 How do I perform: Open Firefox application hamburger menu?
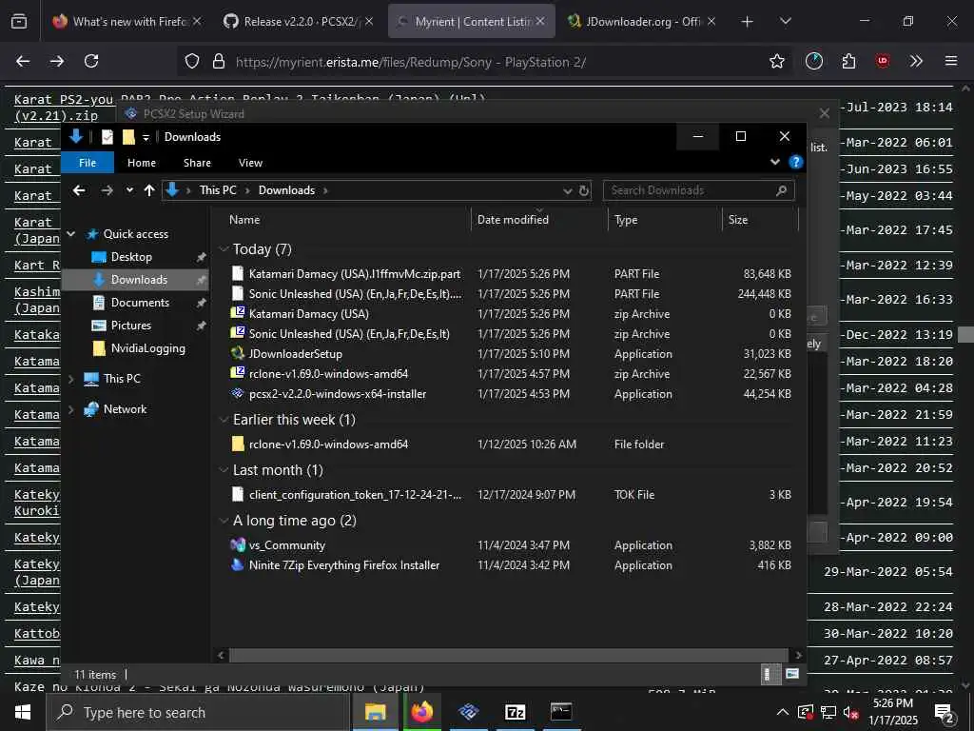click(951, 61)
